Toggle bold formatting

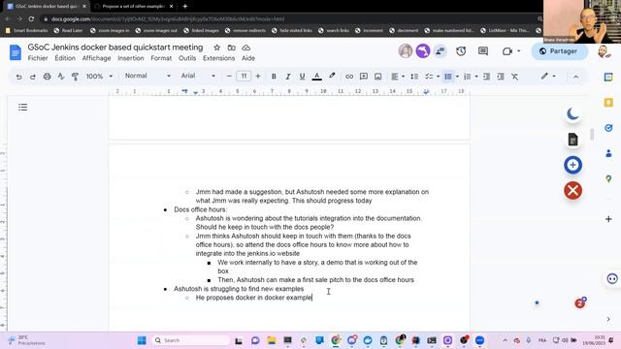[x=274, y=77]
